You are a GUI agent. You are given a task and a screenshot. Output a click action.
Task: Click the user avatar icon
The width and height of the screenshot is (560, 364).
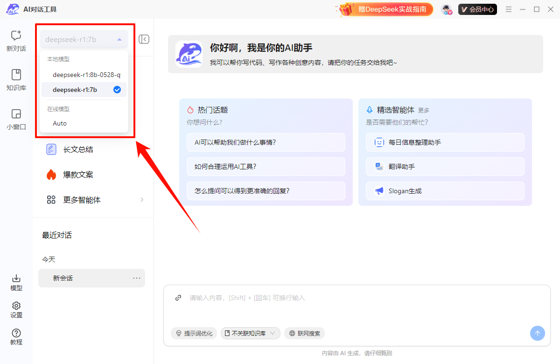pos(447,9)
